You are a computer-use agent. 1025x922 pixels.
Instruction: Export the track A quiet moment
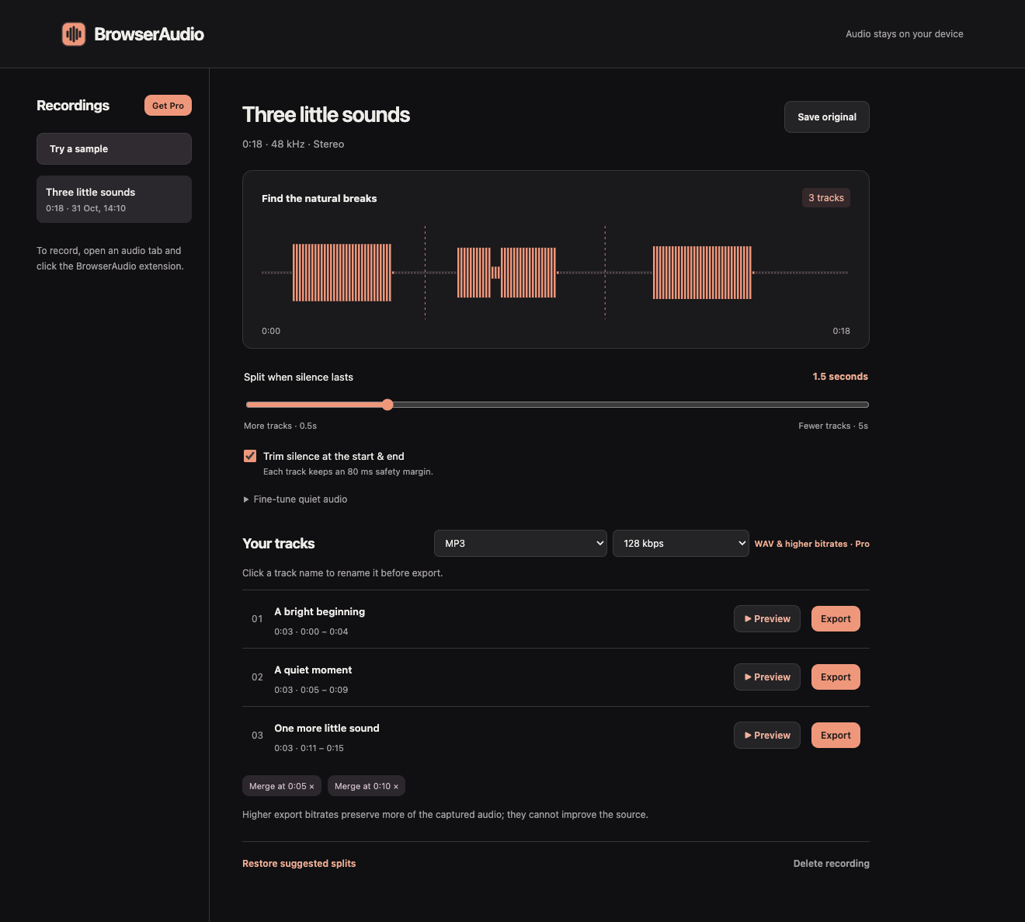(x=836, y=677)
